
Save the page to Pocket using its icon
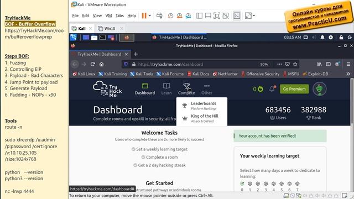(x=287, y=64)
